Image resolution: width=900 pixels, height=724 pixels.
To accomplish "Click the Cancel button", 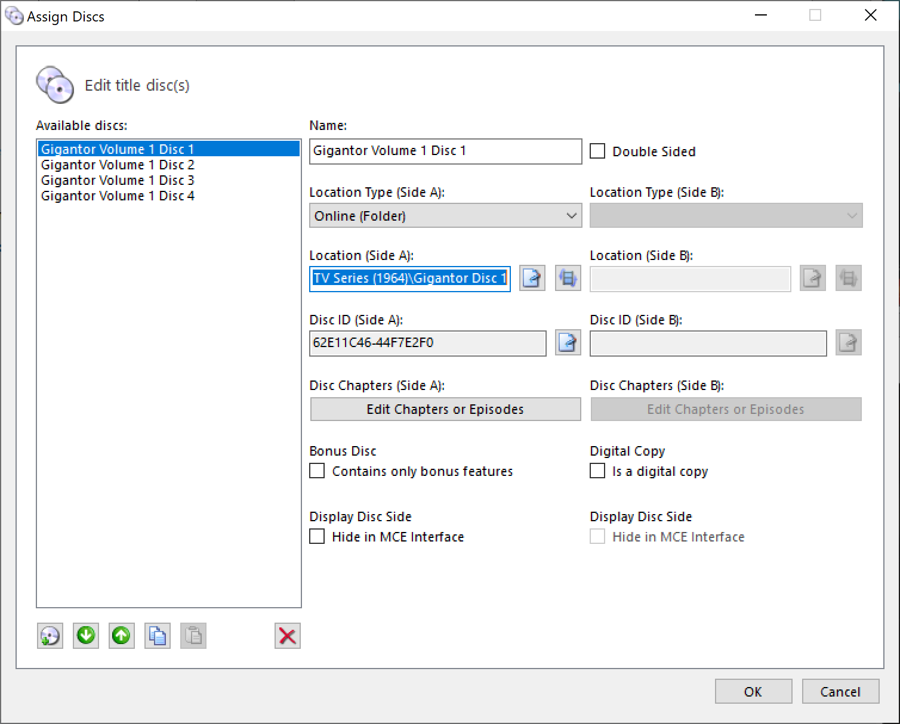I will click(x=840, y=691).
